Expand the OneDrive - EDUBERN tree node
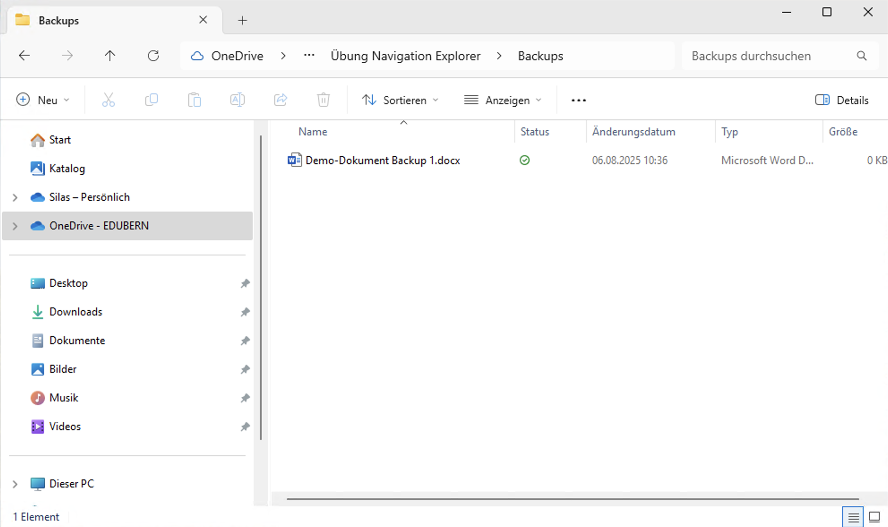Viewport: 888px width, 527px height. (15, 226)
